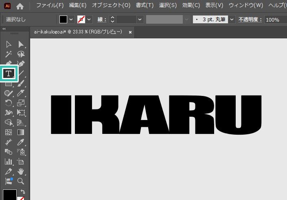Activate the Type tool
The width and height of the screenshot is (287, 200).
point(9,73)
